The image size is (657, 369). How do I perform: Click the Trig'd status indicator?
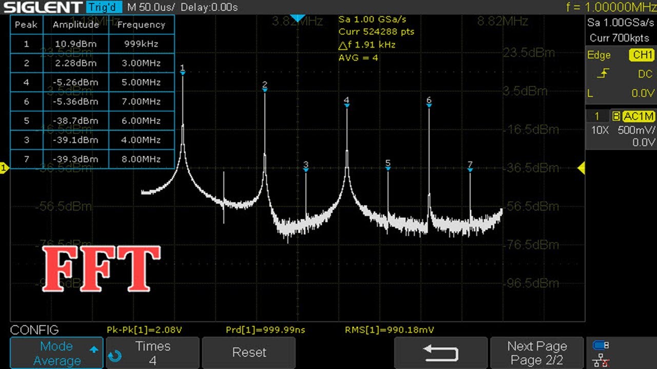(104, 7)
